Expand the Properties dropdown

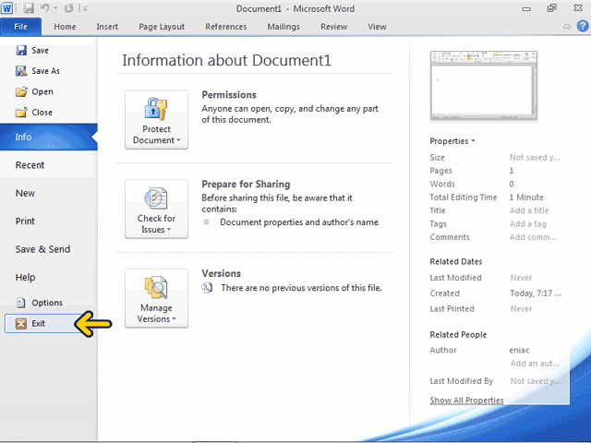point(452,141)
